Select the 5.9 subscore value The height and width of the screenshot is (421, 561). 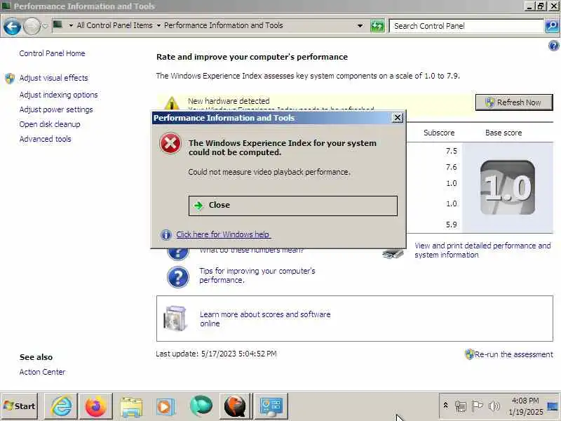(451, 225)
